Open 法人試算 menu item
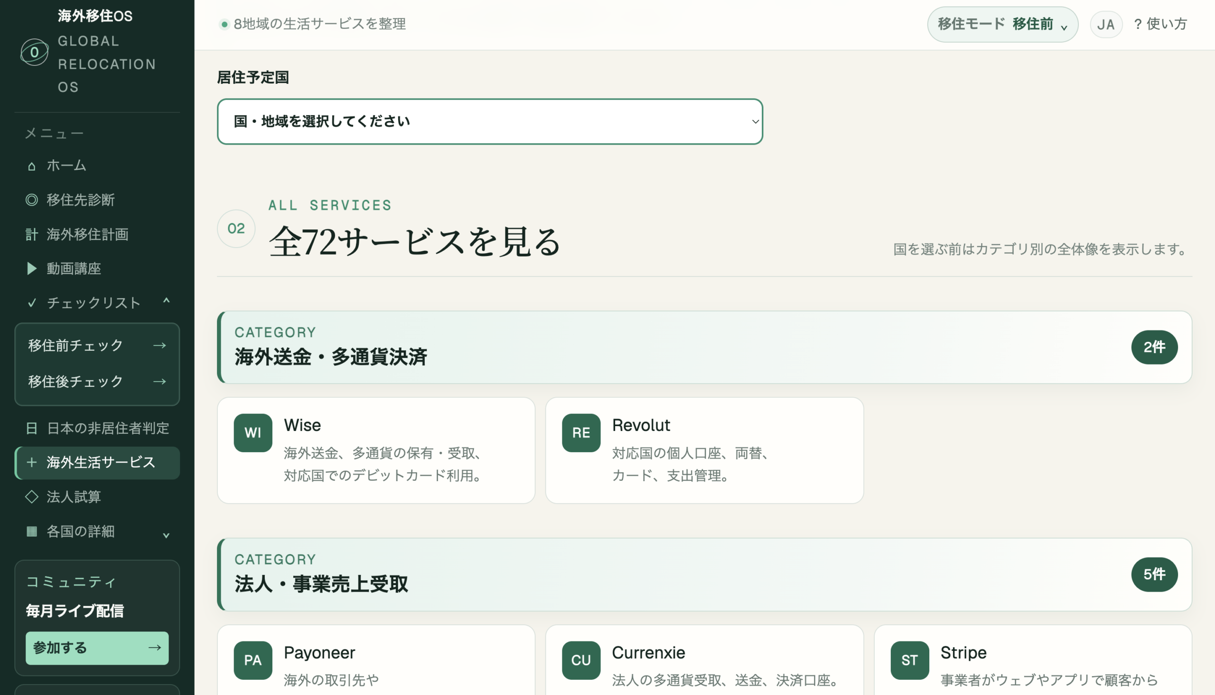This screenshot has height=695, width=1215. coord(97,497)
